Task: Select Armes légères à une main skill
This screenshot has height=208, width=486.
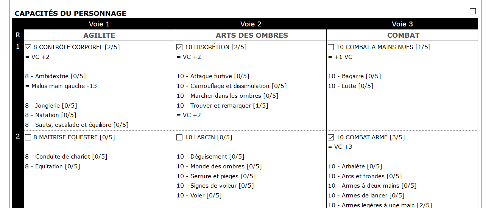Action: point(380,205)
